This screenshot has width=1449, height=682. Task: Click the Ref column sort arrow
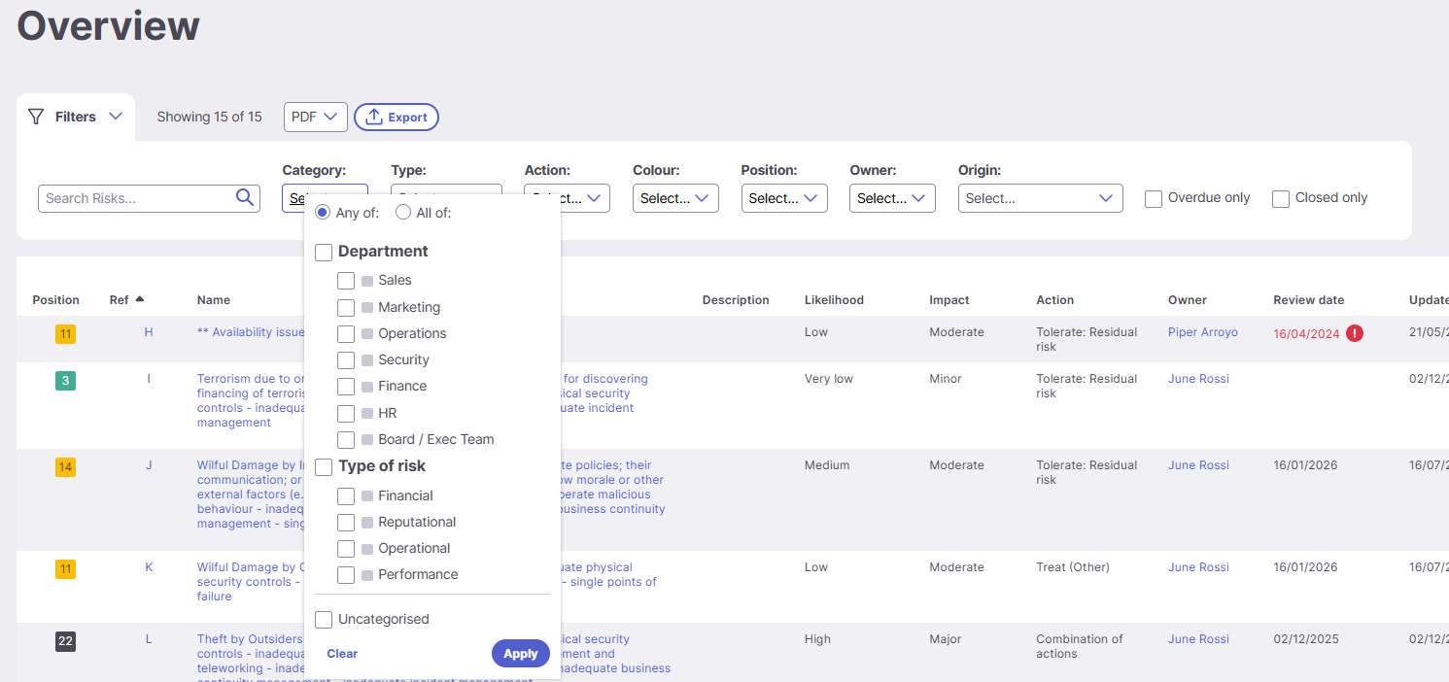pyautogui.click(x=140, y=299)
